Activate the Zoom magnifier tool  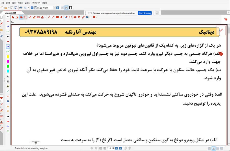pyautogui.click(x=25, y=17)
